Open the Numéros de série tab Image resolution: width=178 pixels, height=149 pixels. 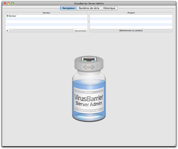[89, 8]
